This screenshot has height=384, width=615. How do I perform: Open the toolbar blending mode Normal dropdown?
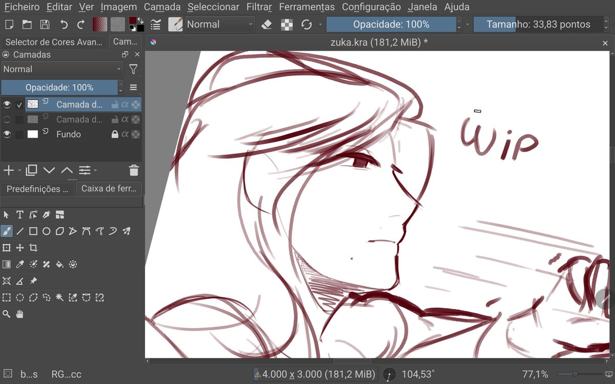point(220,24)
